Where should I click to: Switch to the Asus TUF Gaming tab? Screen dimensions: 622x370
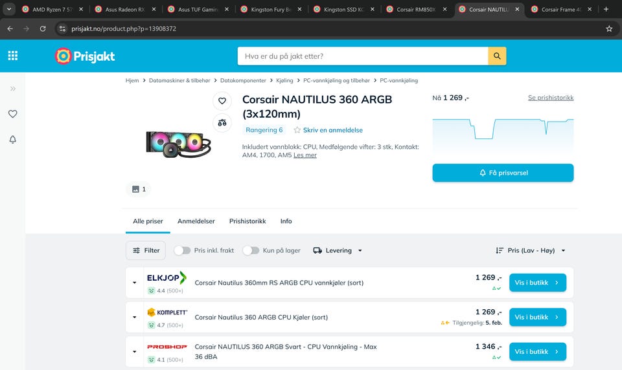point(198,9)
